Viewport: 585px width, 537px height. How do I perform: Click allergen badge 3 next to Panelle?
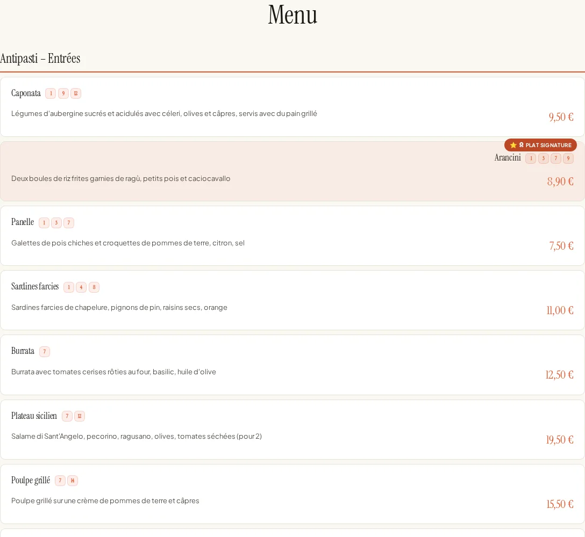[x=56, y=223]
